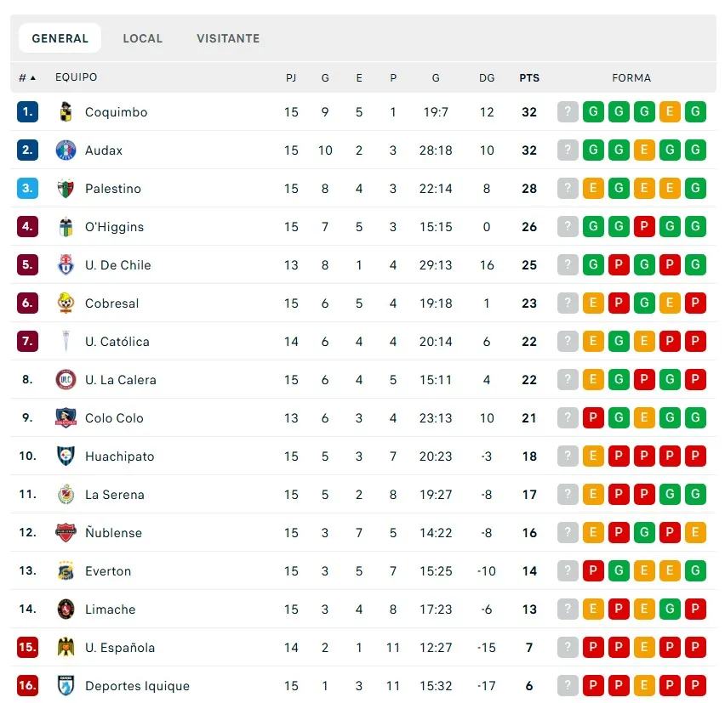725x703 pixels.
Task: Select the GENERAL tab
Action: click(x=60, y=38)
